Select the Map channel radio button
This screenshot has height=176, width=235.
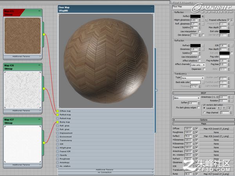[x=204, y=113]
